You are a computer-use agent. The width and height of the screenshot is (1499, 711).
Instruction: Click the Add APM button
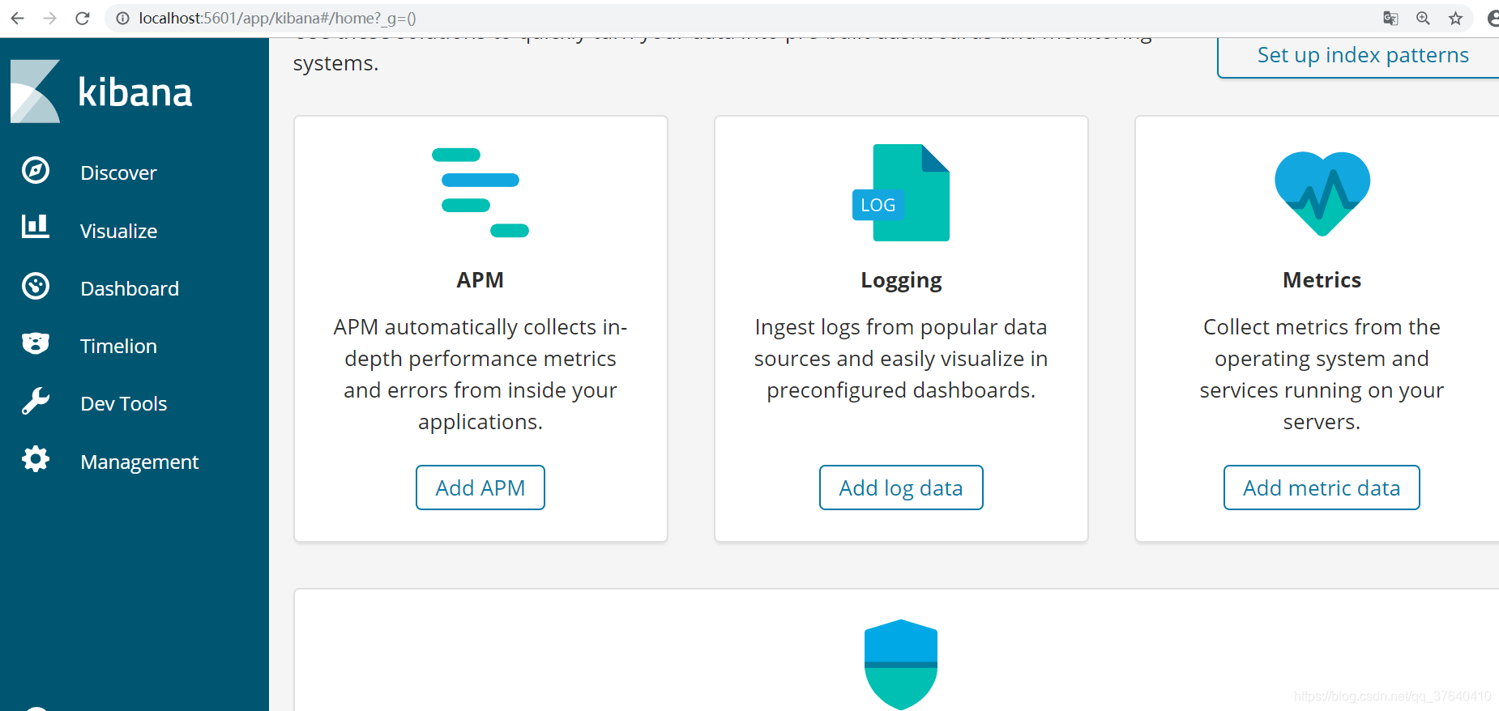coord(480,487)
